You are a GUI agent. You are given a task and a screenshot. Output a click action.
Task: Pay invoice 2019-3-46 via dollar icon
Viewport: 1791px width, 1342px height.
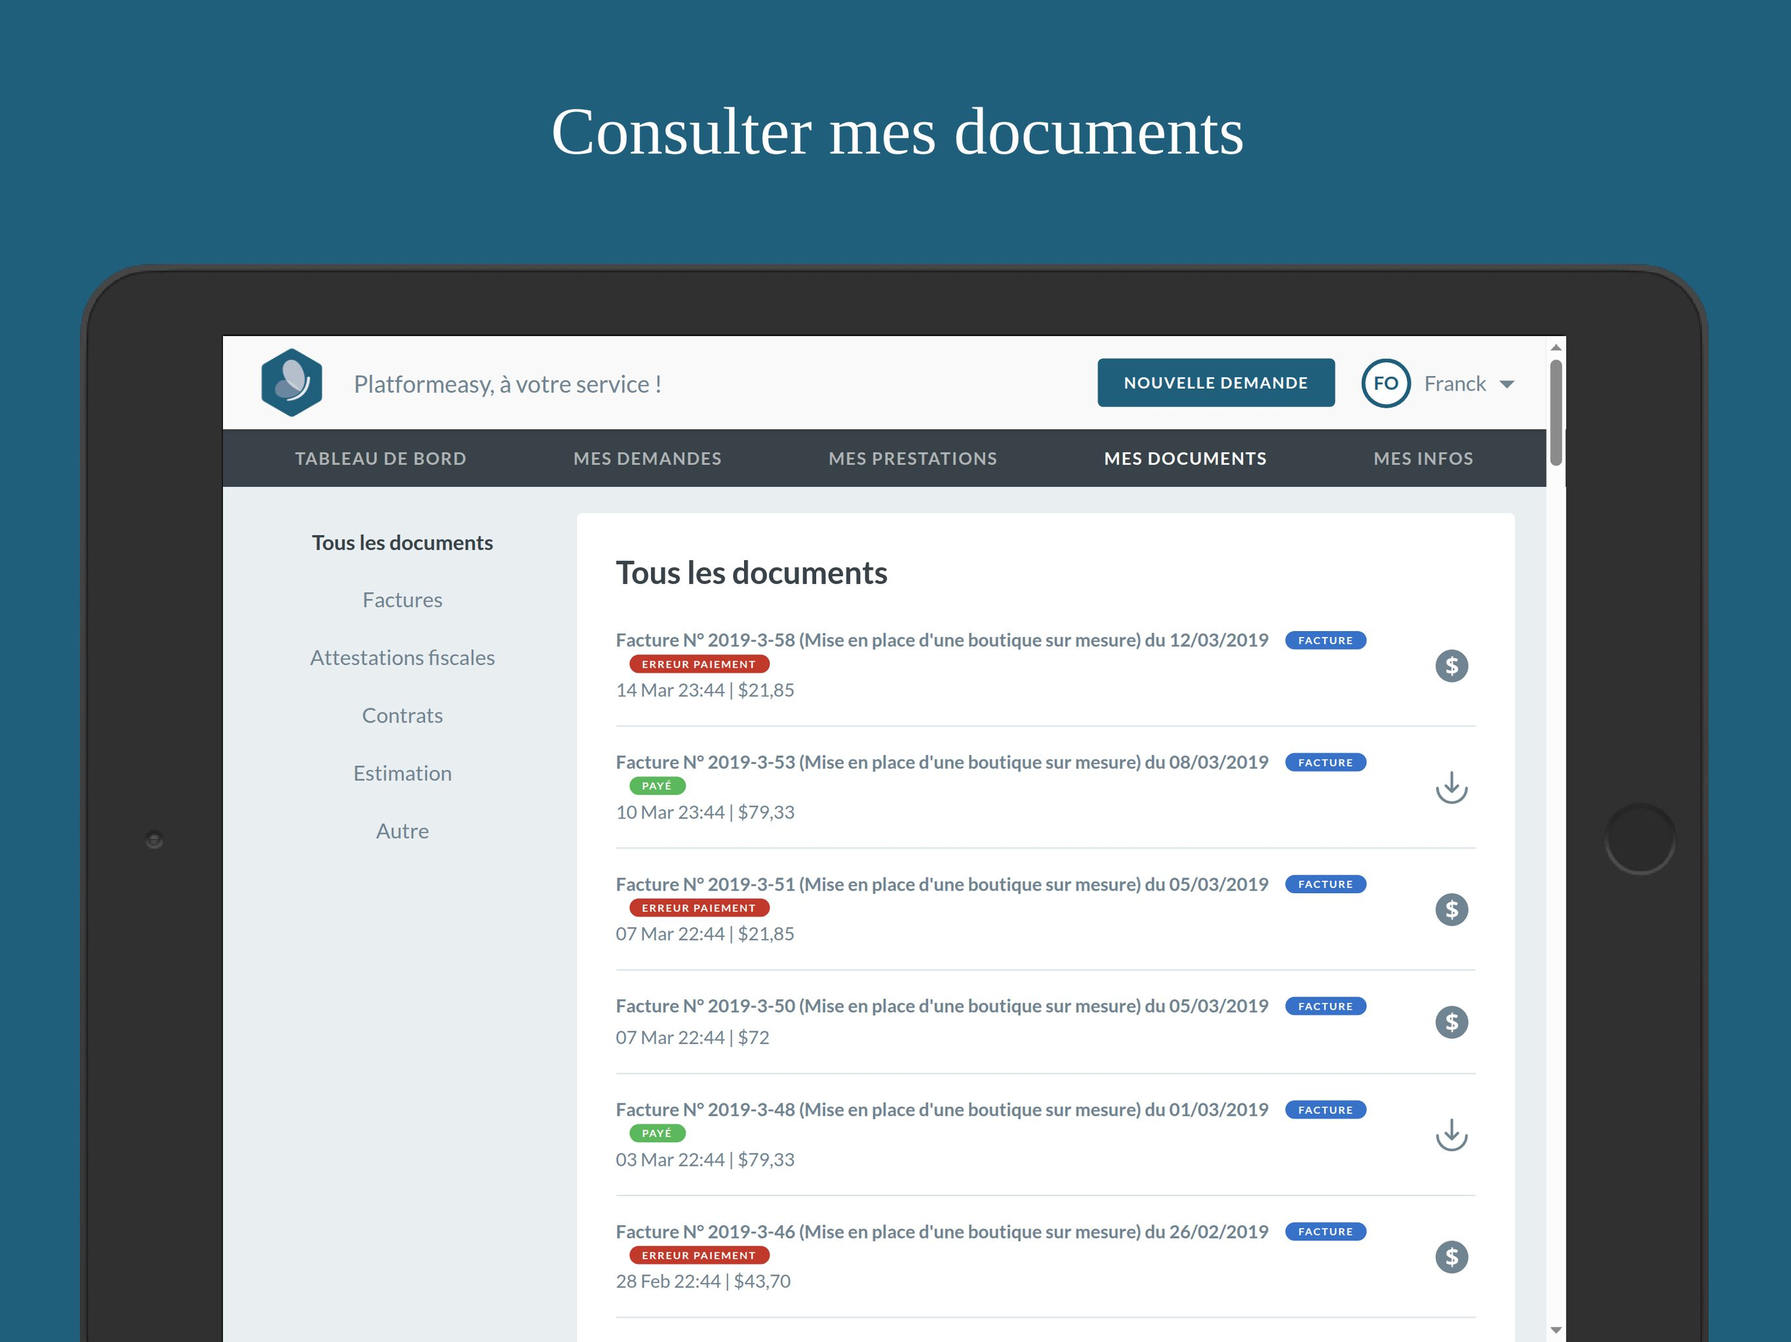click(1451, 1257)
